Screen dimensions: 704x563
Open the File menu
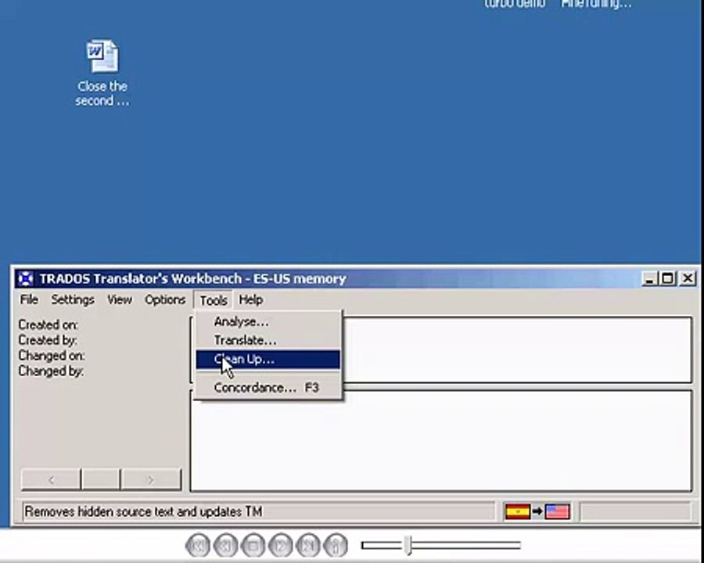click(x=29, y=299)
